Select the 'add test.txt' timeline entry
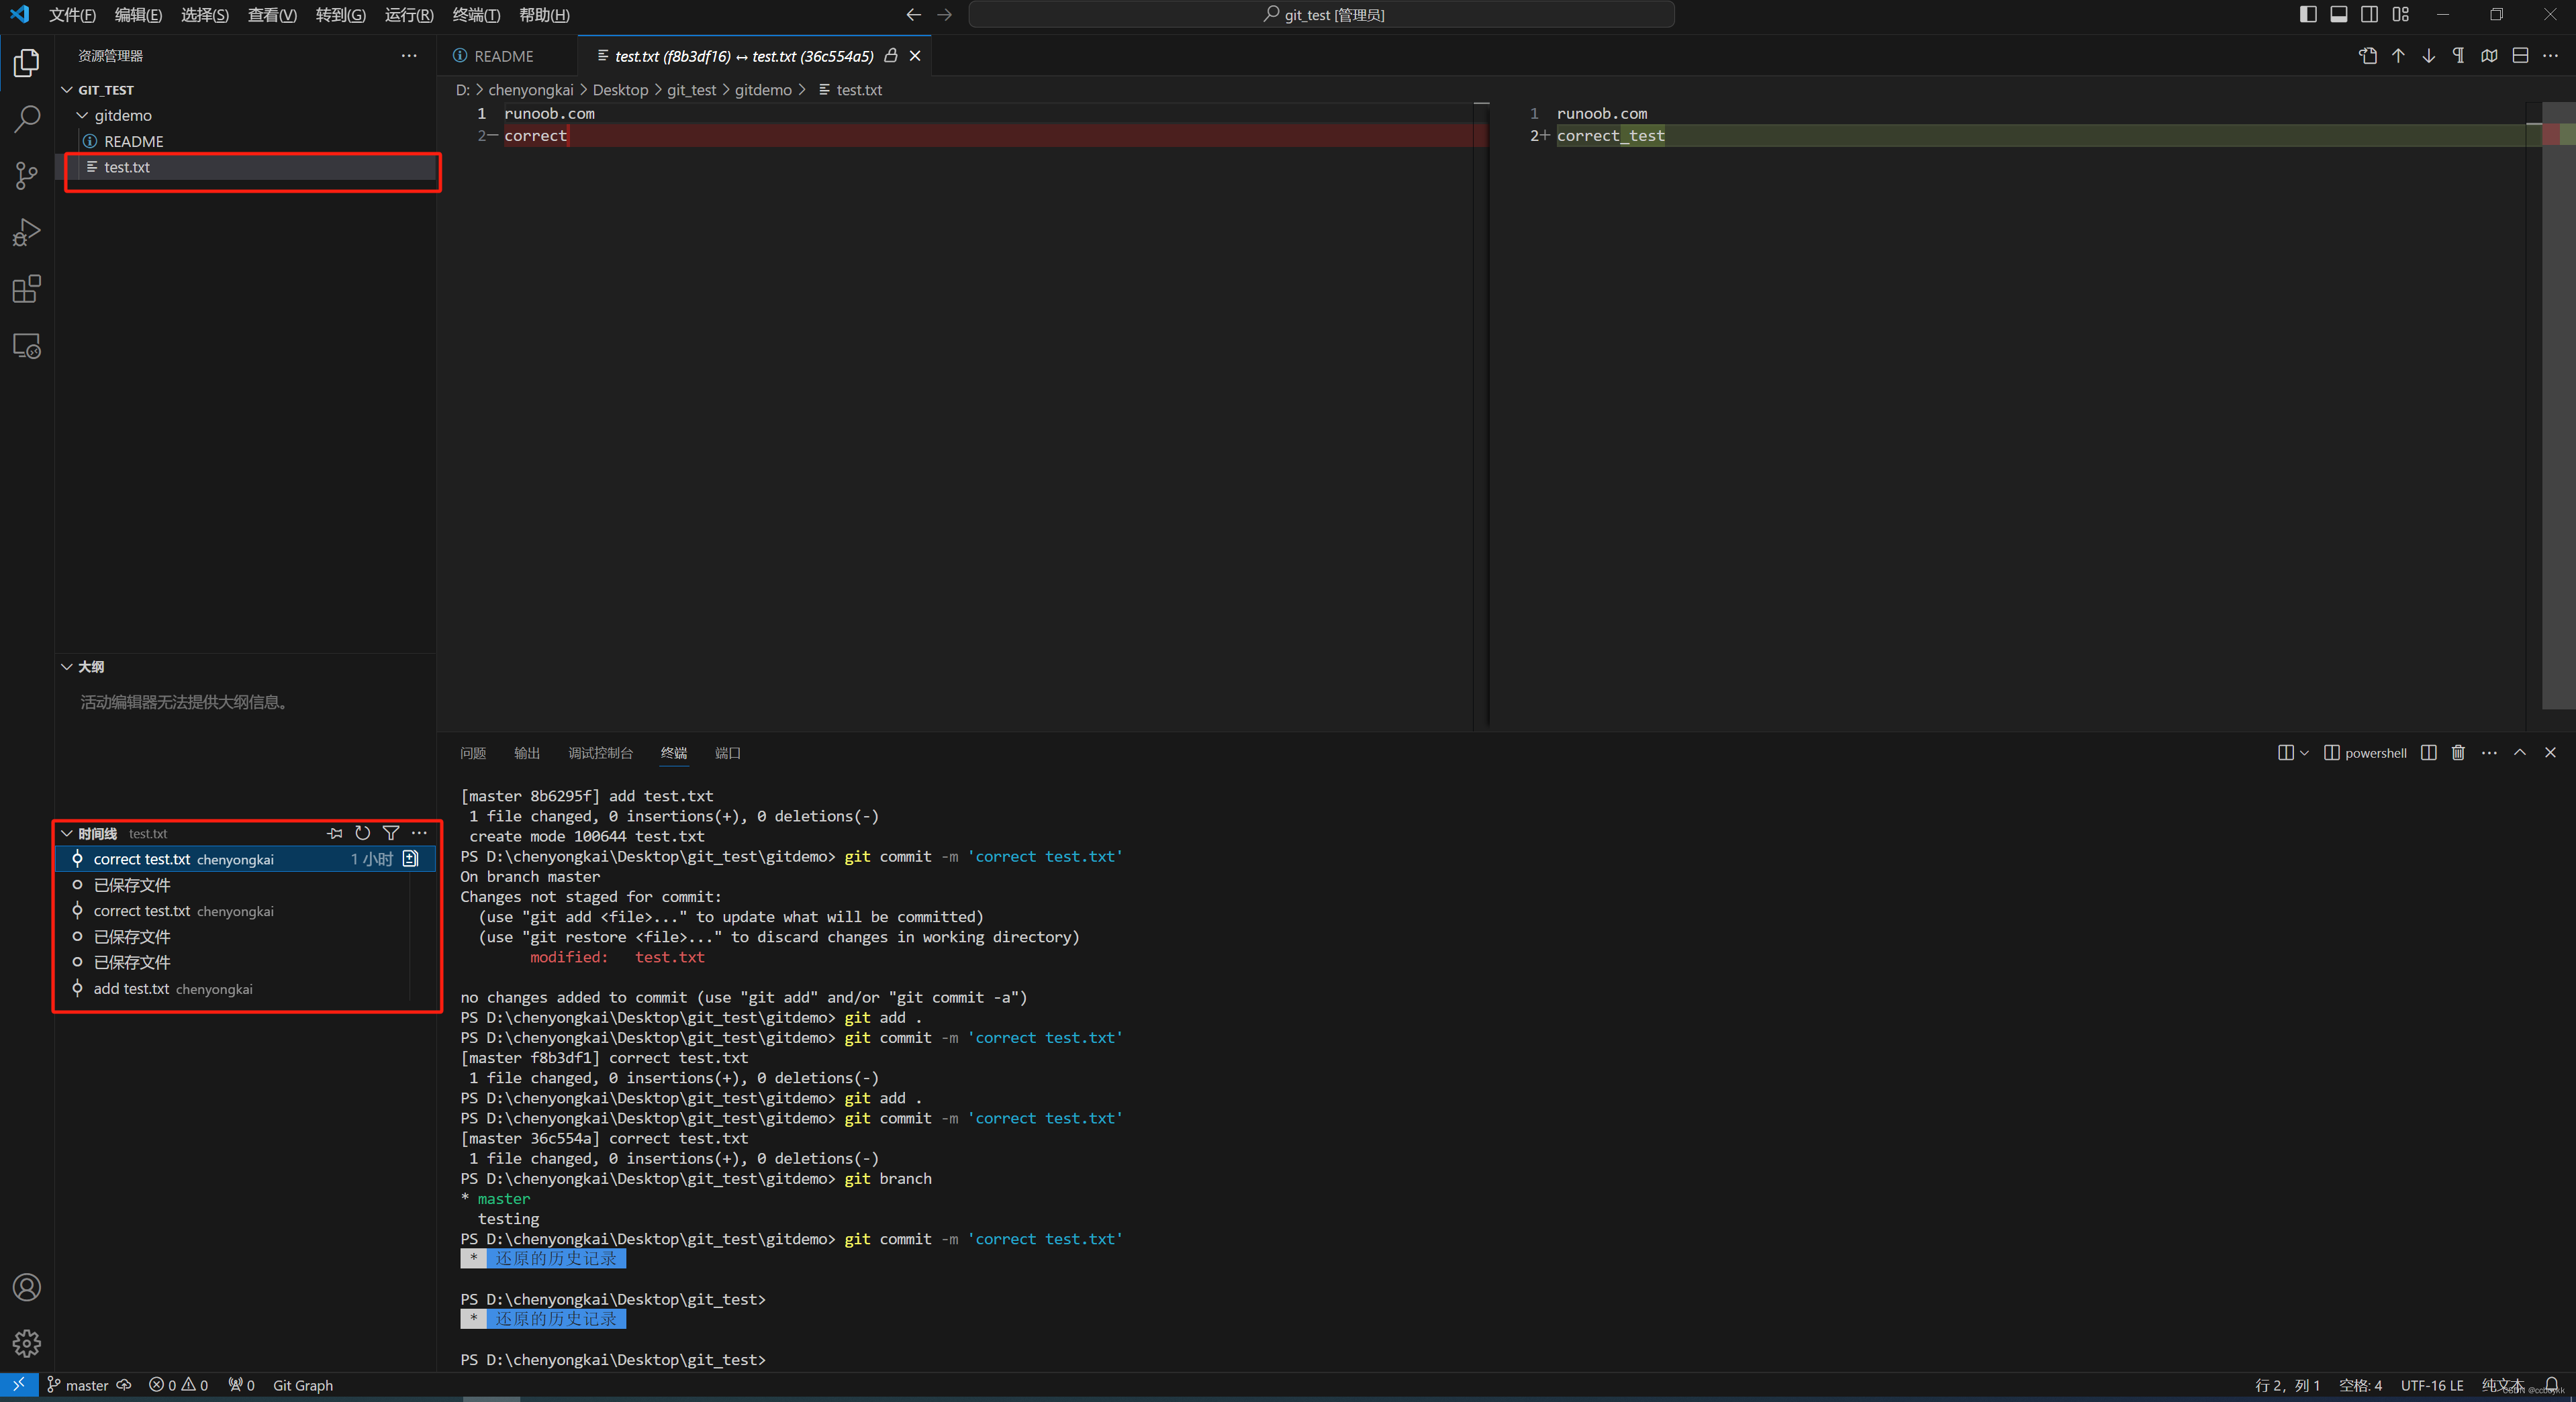2576x1402 pixels. coord(245,989)
